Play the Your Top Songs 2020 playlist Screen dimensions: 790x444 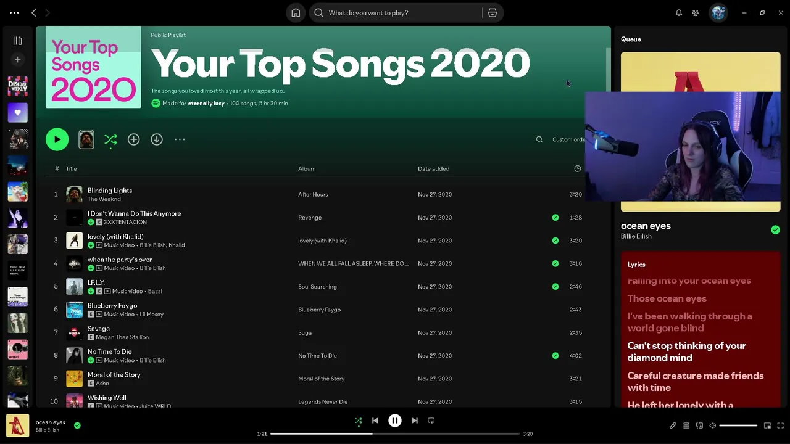(x=57, y=139)
